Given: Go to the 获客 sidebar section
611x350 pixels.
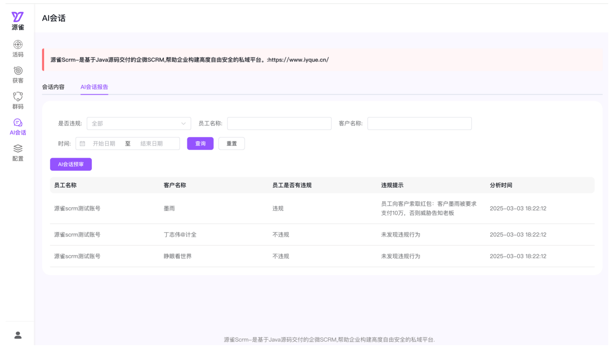Looking at the screenshot, I should coord(18,75).
